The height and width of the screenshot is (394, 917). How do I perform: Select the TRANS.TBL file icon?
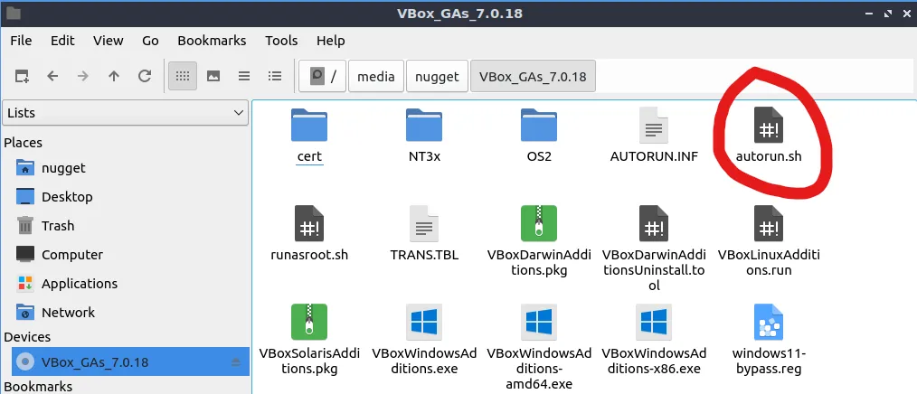(x=424, y=223)
